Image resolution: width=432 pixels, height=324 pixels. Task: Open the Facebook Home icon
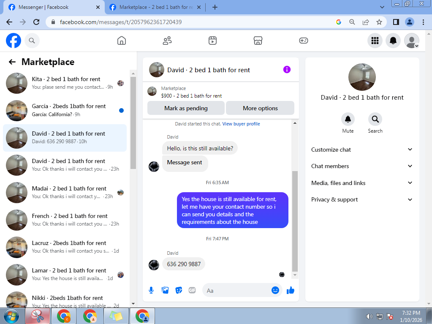[x=122, y=41]
